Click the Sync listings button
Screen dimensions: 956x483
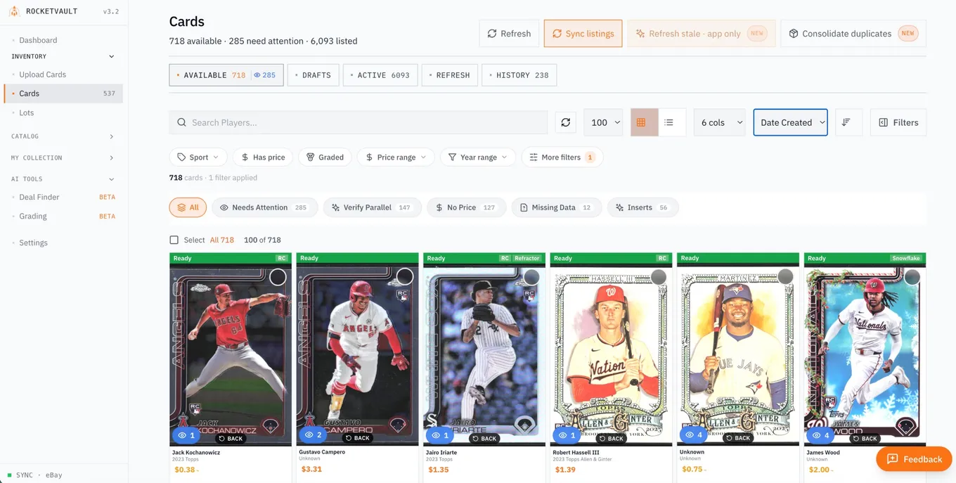pos(583,34)
